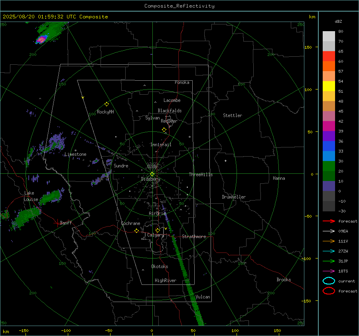
Task: Click the dBZ legend heading
Action: [x=338, y=21]
